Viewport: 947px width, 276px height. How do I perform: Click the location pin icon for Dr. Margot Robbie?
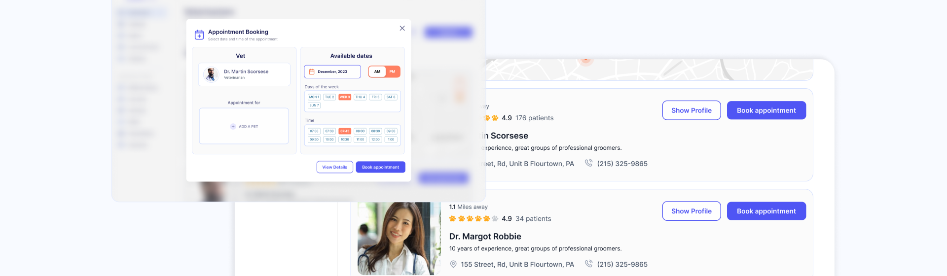click(453, 265)
